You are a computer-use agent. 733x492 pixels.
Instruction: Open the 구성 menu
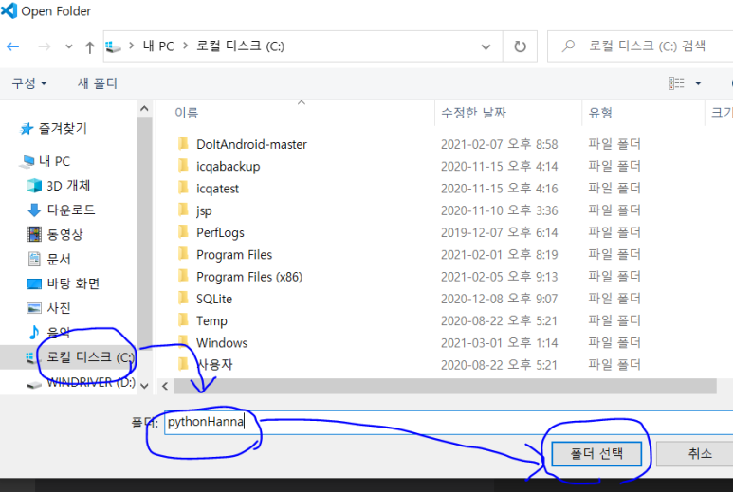[29, 83]
